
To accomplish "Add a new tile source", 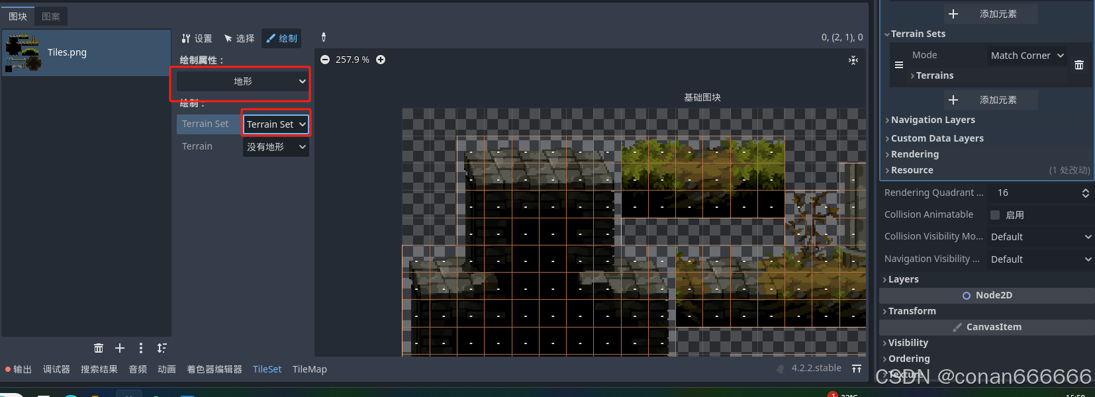I will tap(120, 348).
